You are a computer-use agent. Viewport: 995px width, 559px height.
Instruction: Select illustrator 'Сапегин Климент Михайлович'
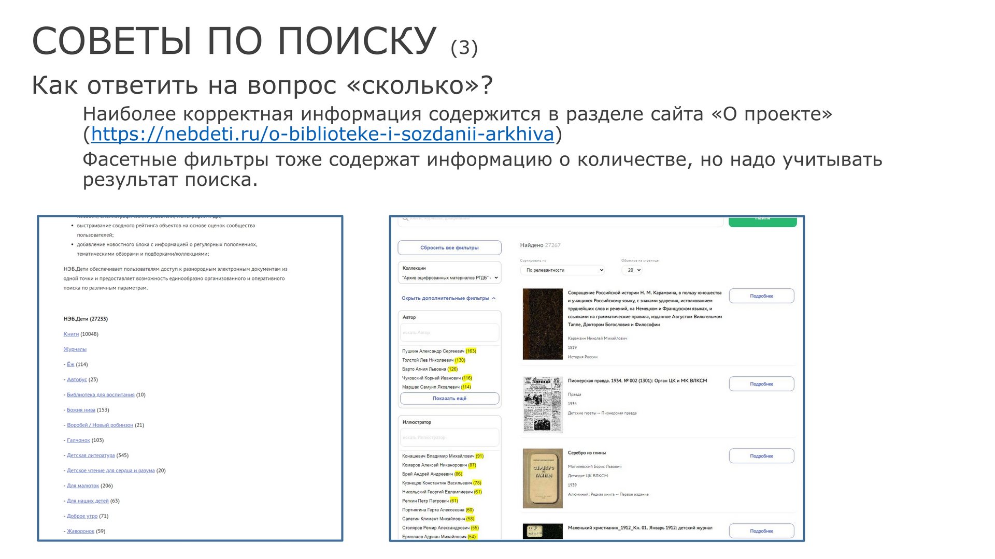point(438,519)
